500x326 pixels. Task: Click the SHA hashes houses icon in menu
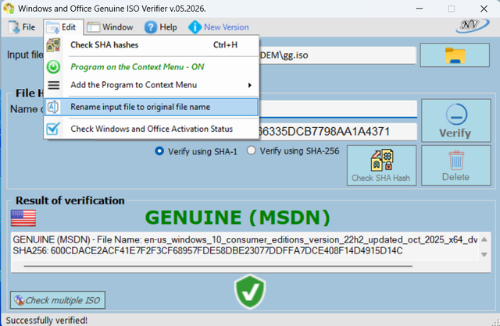[53, 45]
